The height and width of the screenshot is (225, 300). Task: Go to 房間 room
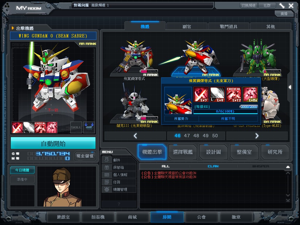(x=167, y=217)
